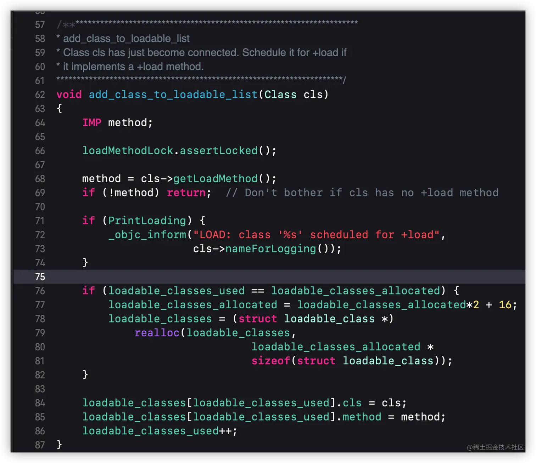This screenshot has width=536, height=463.
Task: Click the number "16" on line 77
Action: click(x=505, y=305)
